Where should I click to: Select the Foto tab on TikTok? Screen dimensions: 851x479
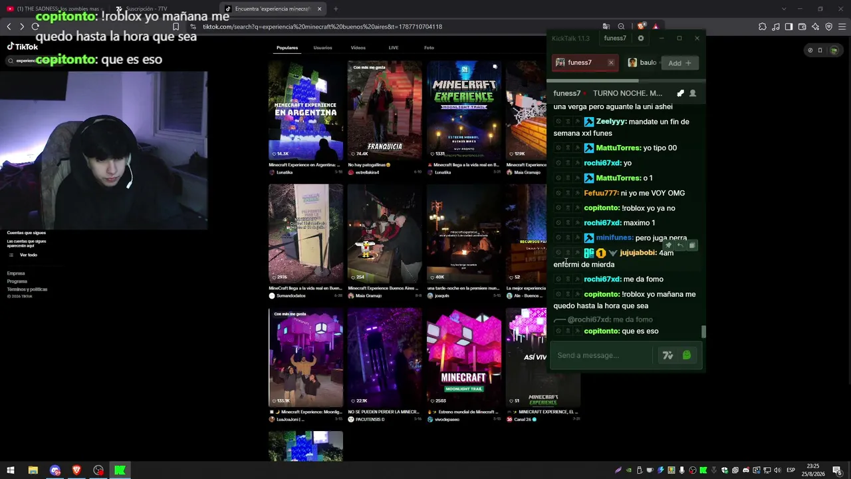(x=429, y=48)
